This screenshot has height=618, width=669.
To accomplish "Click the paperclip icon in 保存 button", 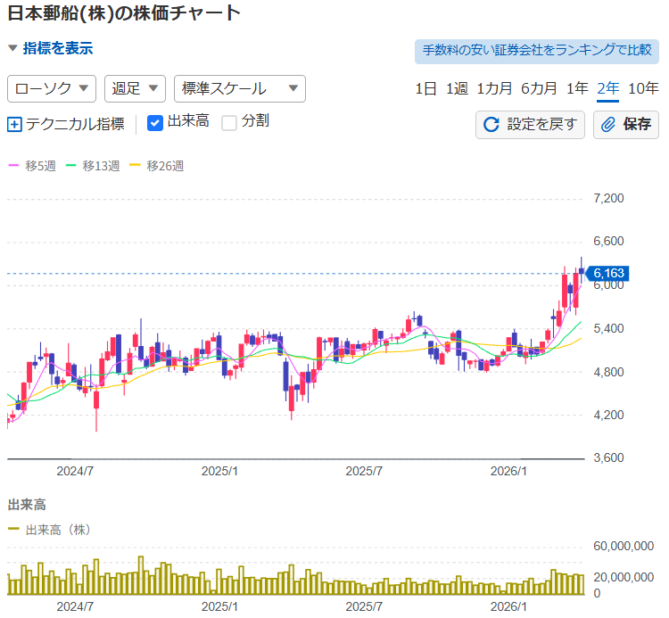I will (608, 124).
